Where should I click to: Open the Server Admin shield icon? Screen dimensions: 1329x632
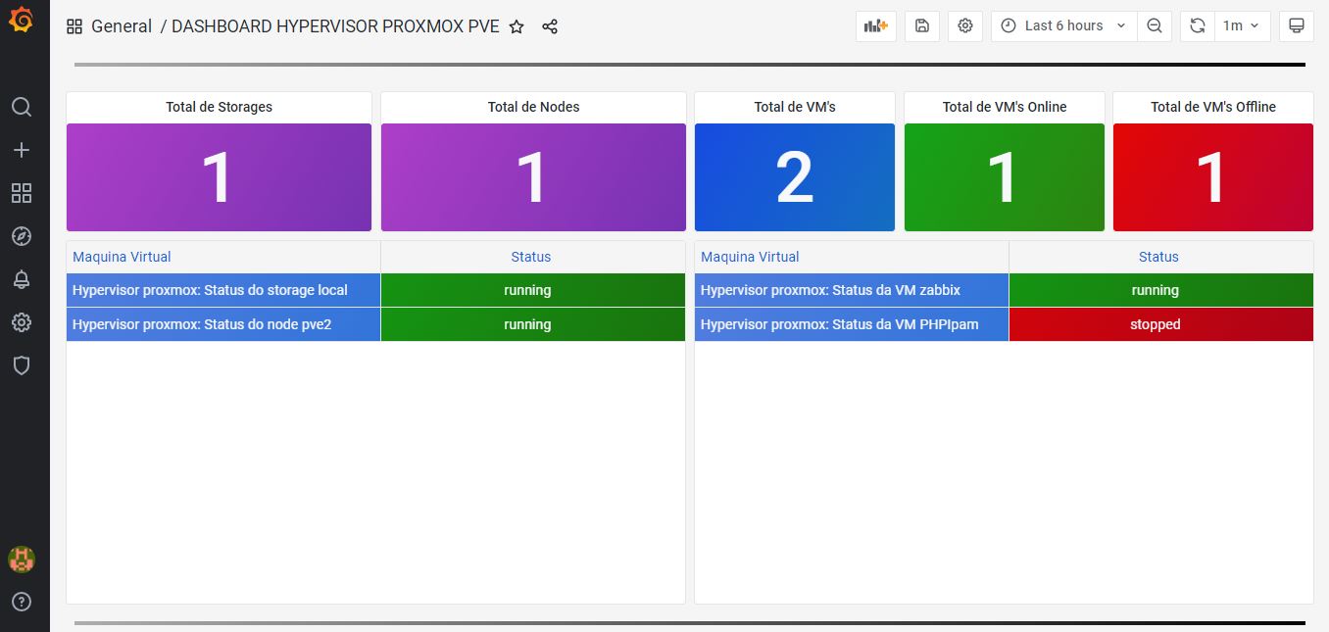click(x=22, y=365)
